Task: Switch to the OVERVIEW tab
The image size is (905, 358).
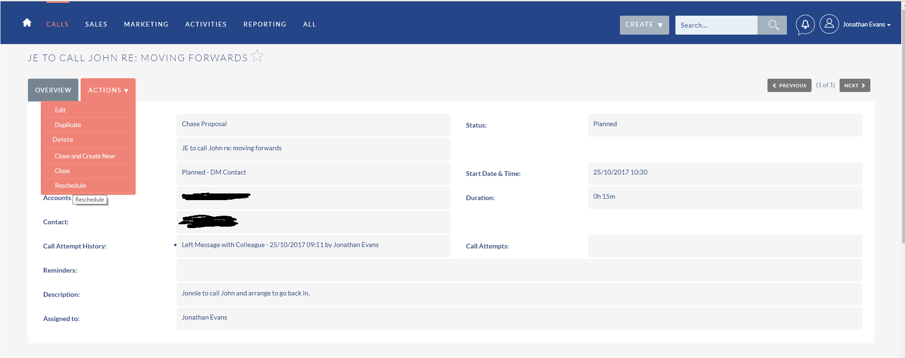Action: [x=53, y=90]
